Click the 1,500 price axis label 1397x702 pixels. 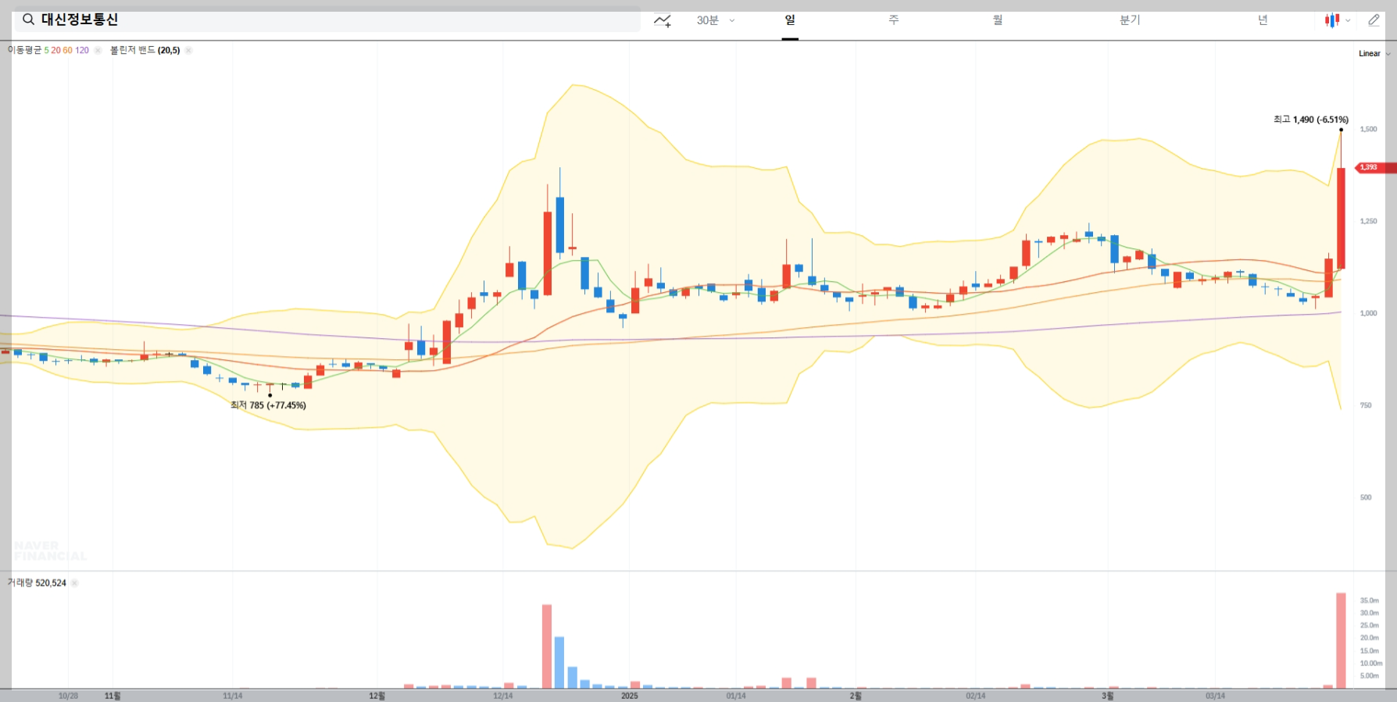(x=1368, y=129)
